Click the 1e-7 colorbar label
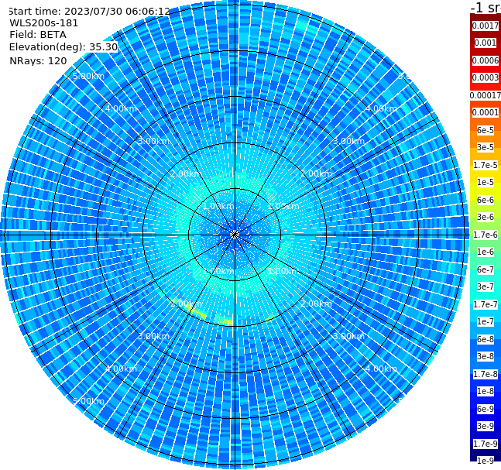This screenshot has width=501, height=470. point(486,321)
